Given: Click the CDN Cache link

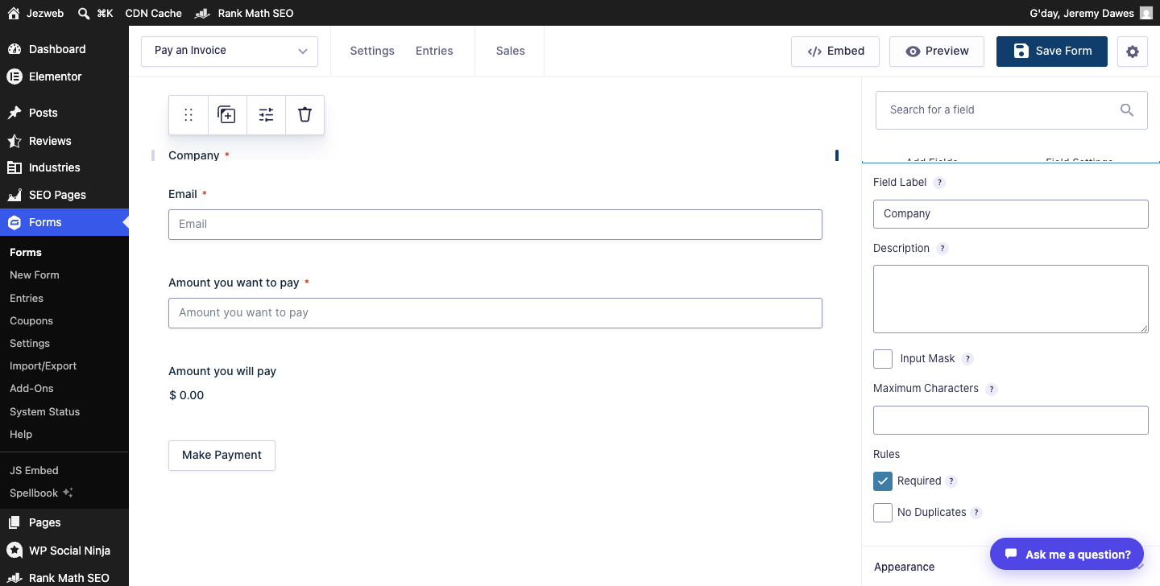Looking at the screenshot, I should coord(154,13).
